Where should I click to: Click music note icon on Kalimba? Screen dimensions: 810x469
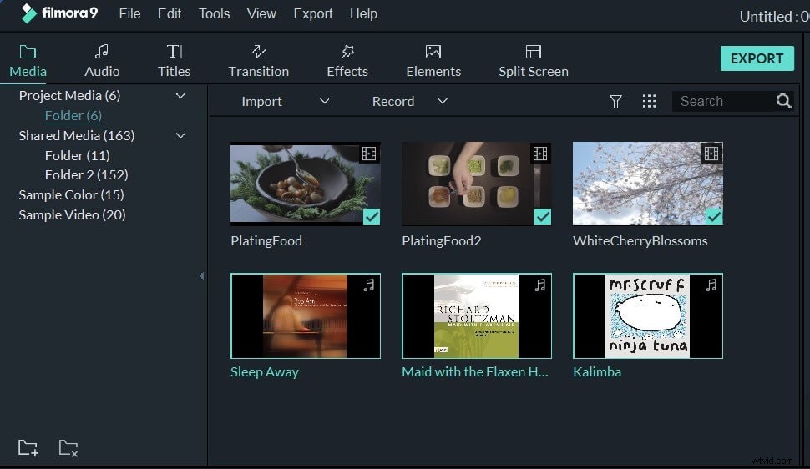click(711, 285)
